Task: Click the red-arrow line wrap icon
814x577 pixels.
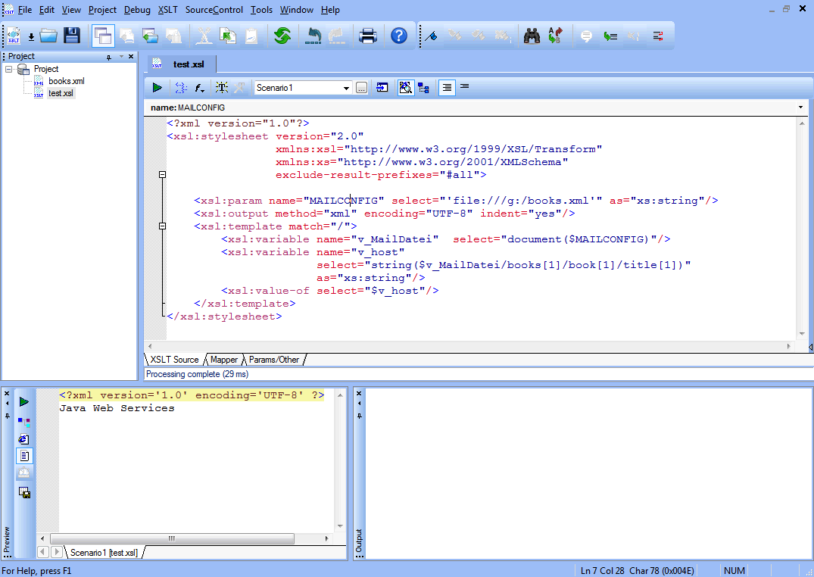Action: coord(658,36)
